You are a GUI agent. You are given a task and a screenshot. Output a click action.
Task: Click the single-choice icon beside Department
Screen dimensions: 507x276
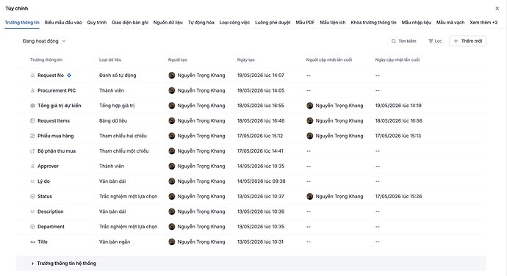pos(32,227)
